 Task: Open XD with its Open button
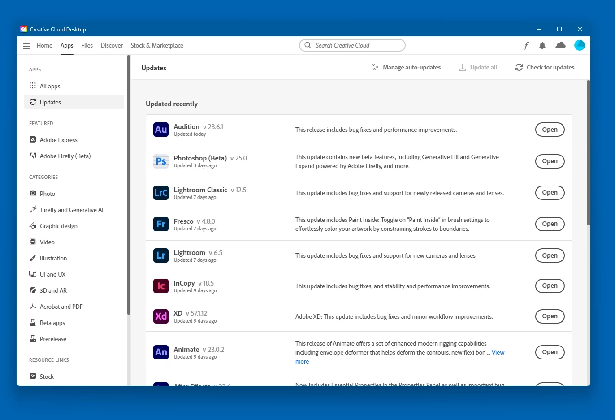[550, 316]
